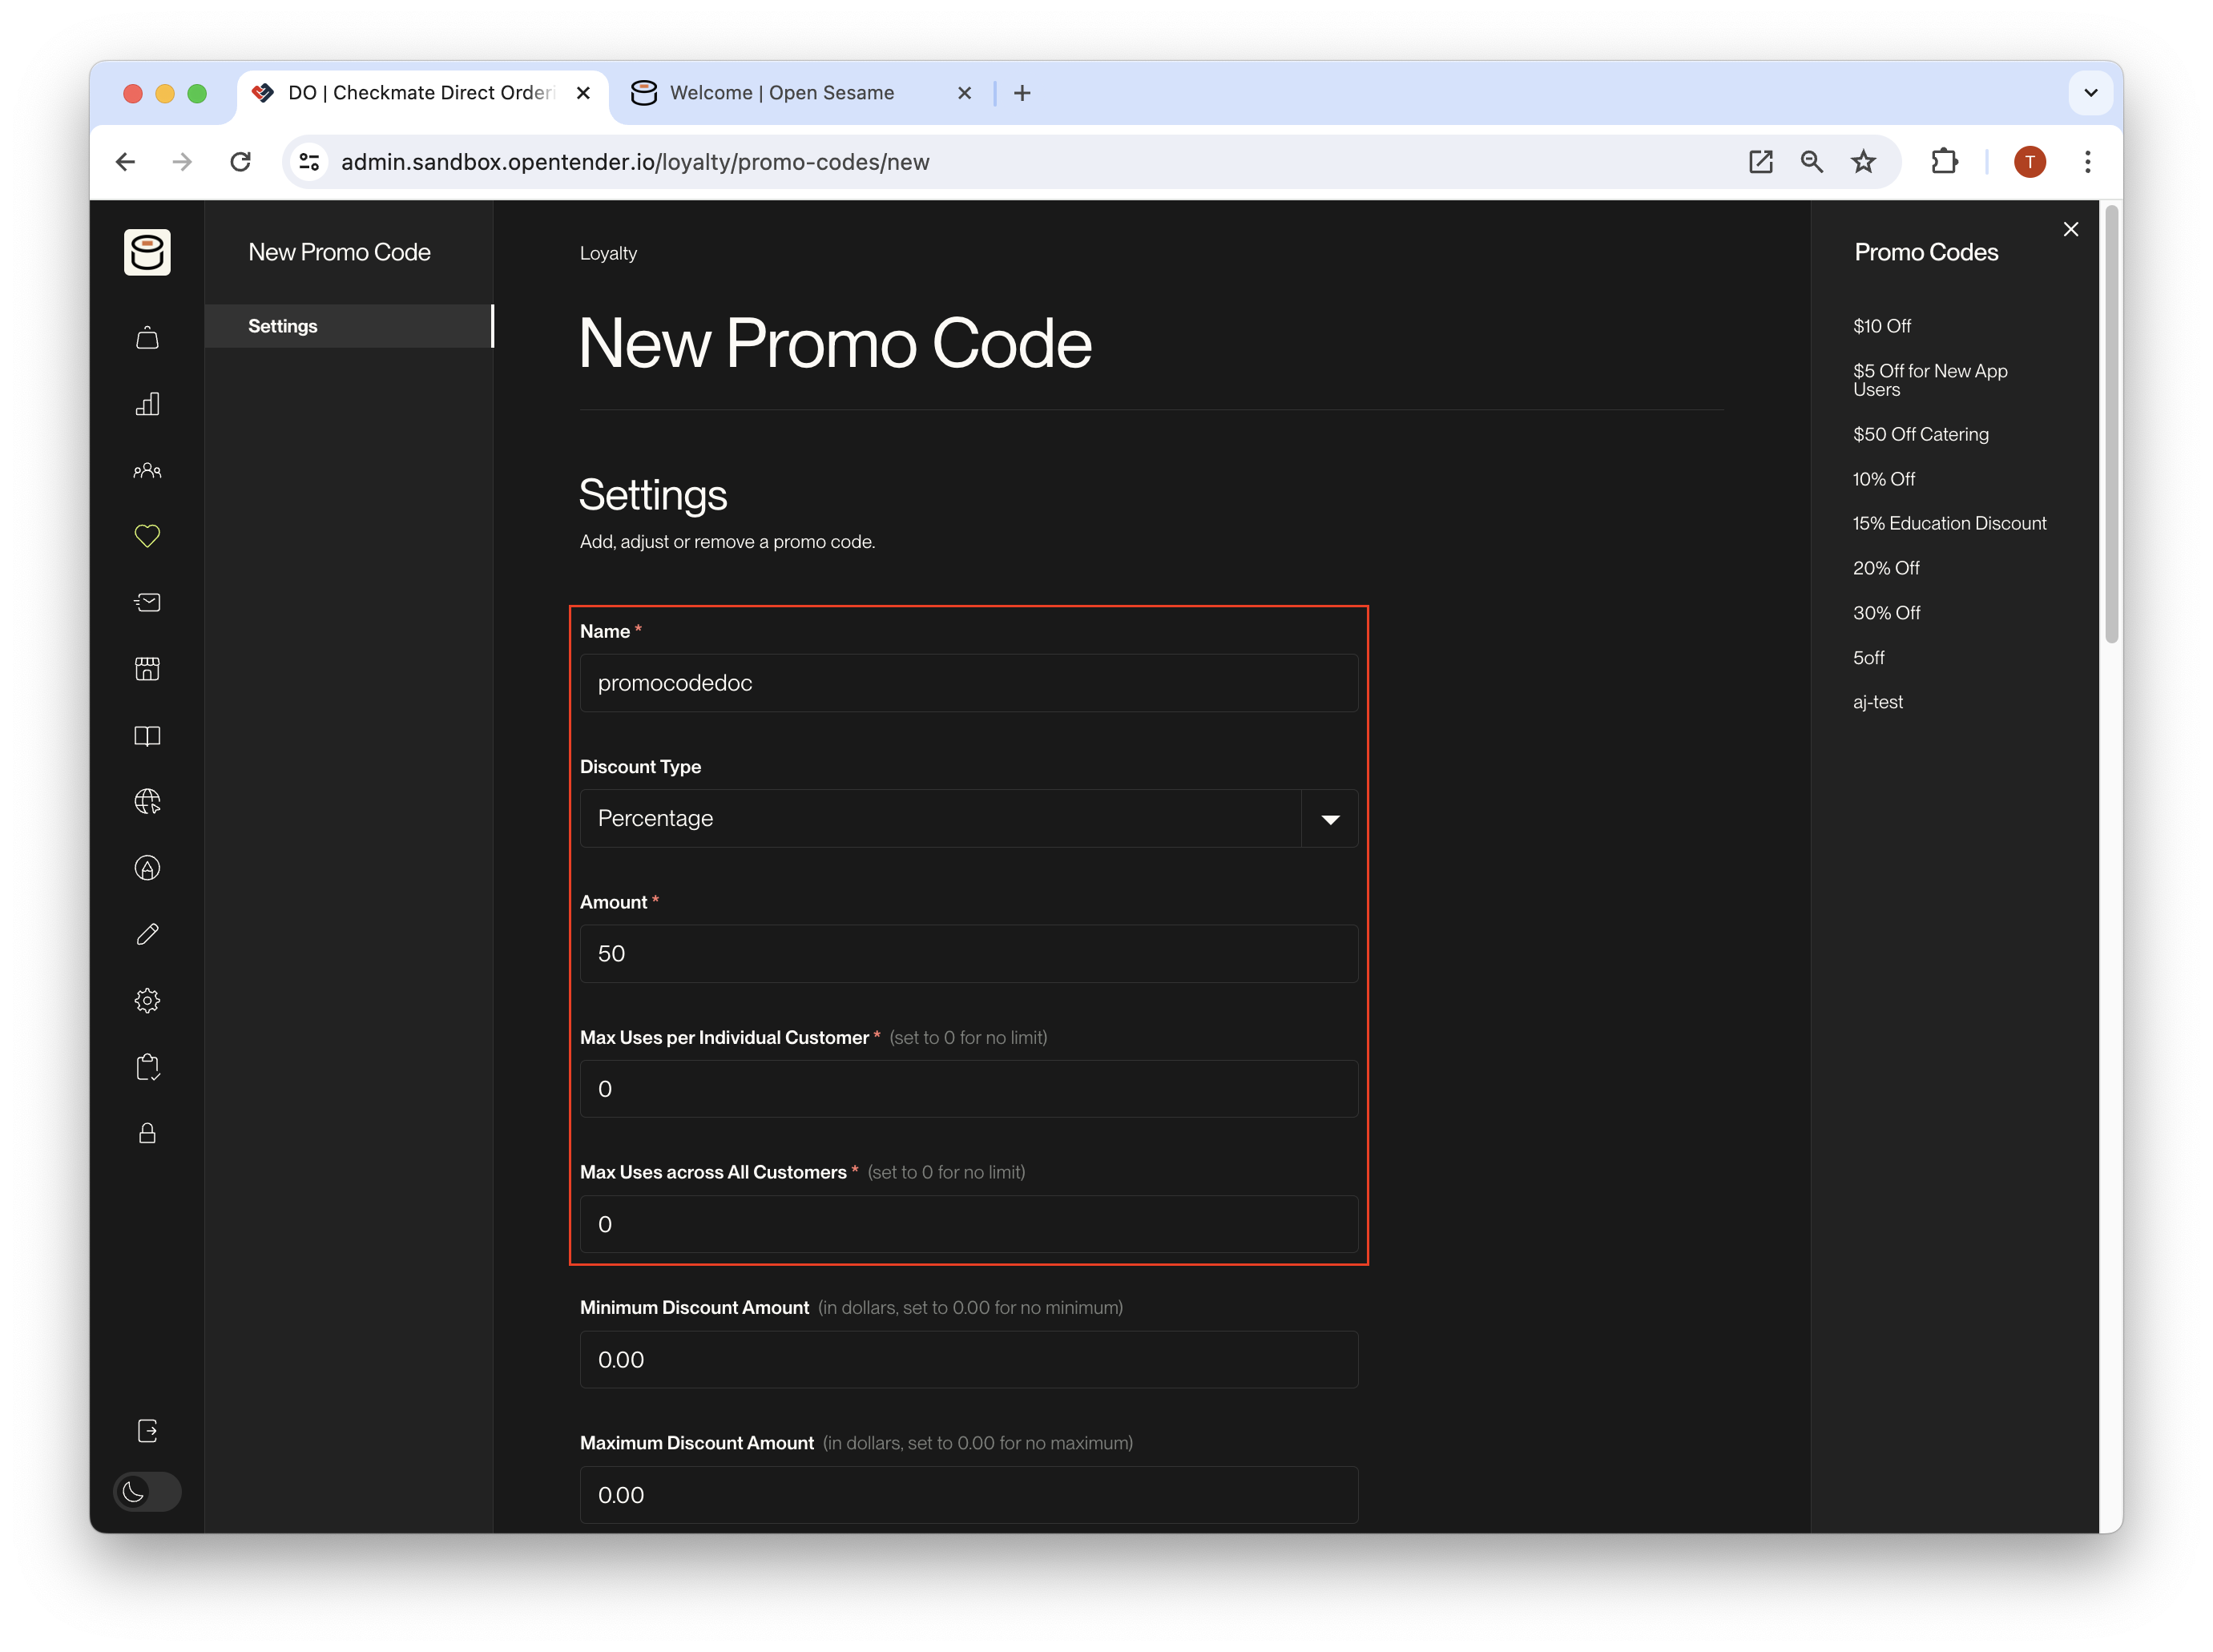Close the Promo Codes side panel
Viewport: 2213px width, 1652px height.
[x=2070, y=229]
